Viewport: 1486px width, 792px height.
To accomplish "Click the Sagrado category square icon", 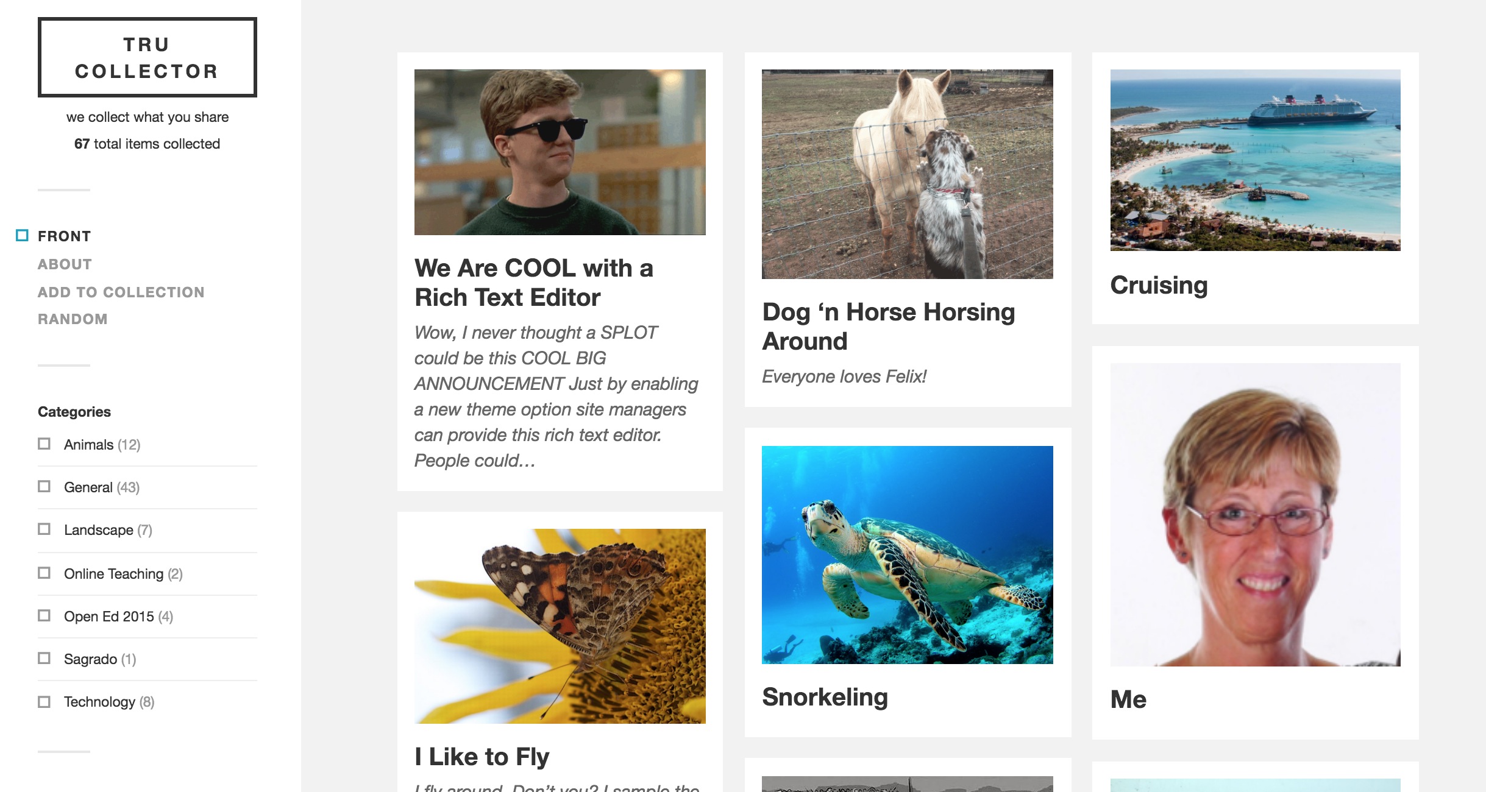I will pyautogui.click(x=44, y=658).
